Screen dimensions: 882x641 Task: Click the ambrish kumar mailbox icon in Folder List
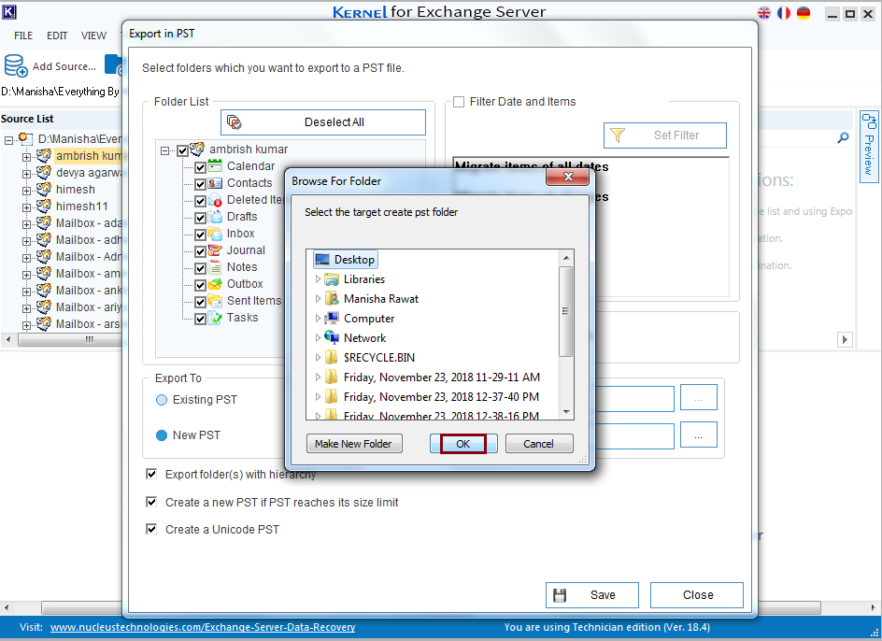pyautogui.click(x=197, y=150)
